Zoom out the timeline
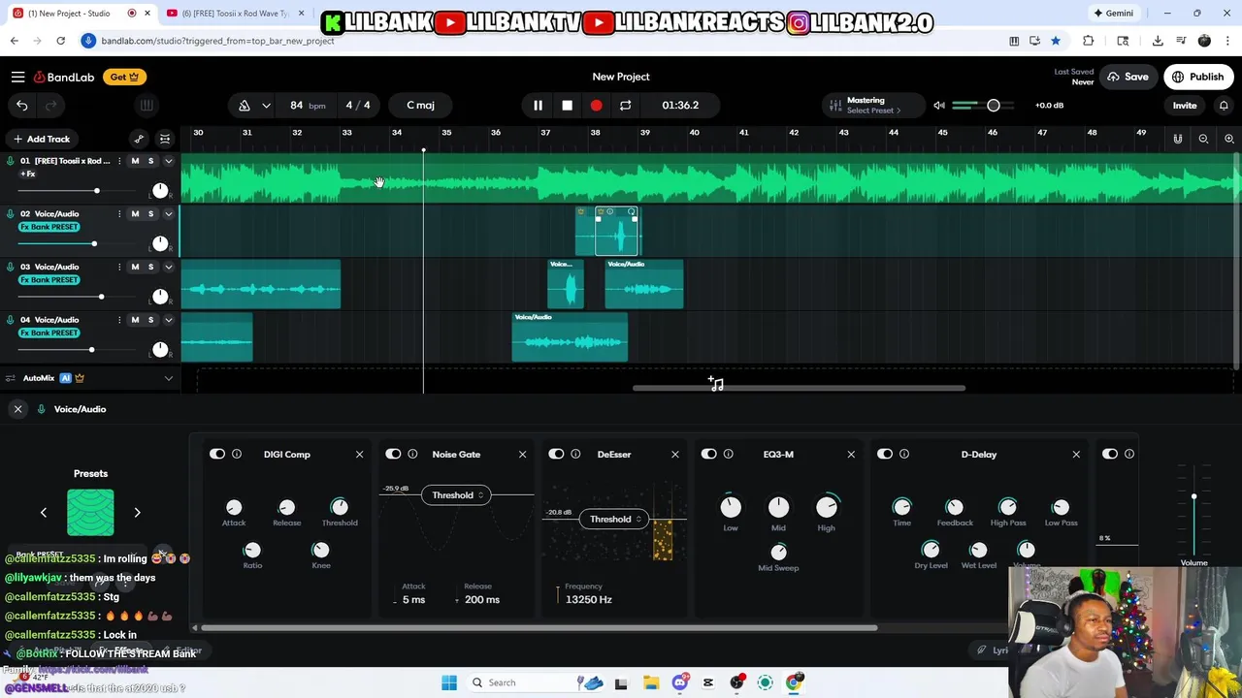 (x=1203, y=139)
